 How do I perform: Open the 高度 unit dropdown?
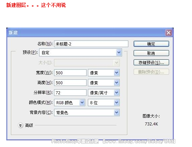coord(104,83)
